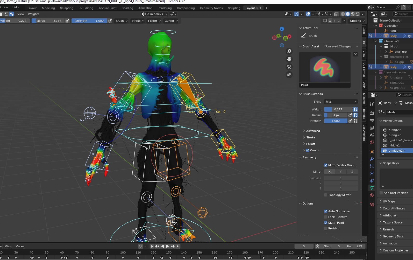Open the Physics properties tab icon
Viewport: 413px width, 260px height.
coord(372,173)
